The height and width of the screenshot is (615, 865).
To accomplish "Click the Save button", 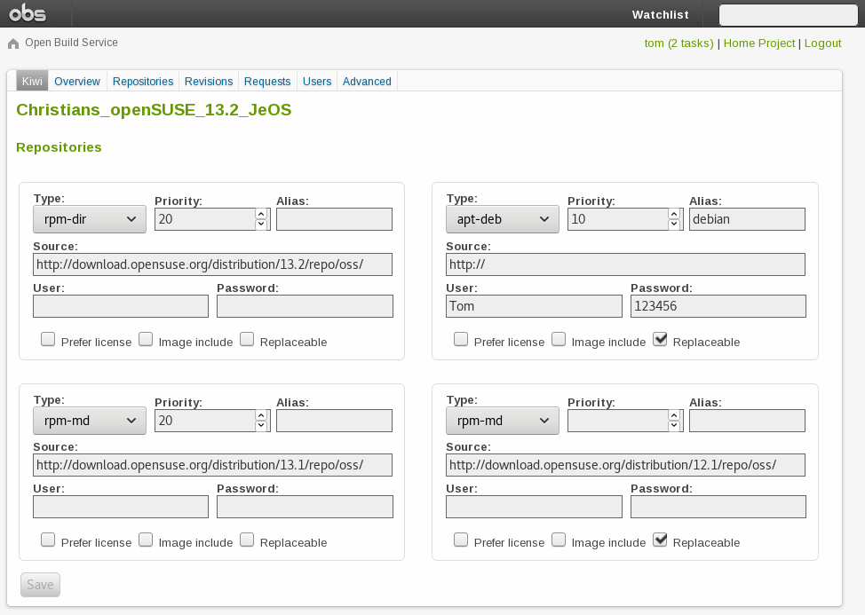I will (x=40, y=585).
